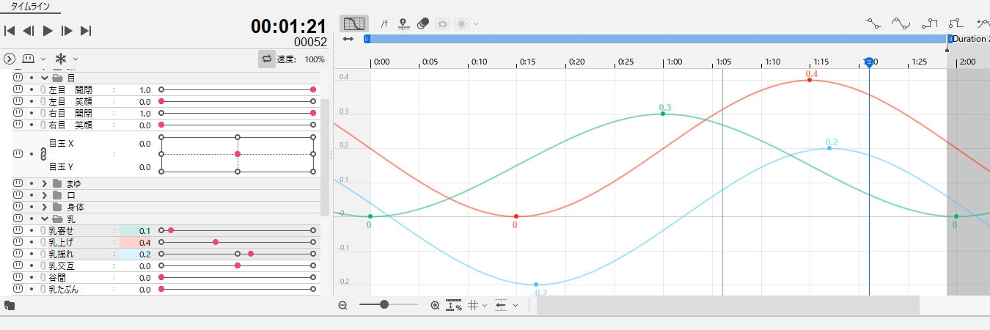Toggle the loop playback button
Image resolution: width=990 pixels, height=330 pixels.
click(266, 59)
